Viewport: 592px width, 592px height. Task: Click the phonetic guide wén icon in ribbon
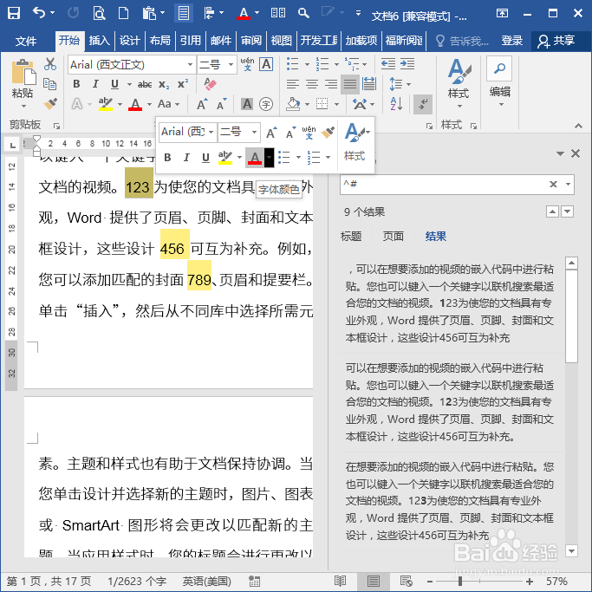click(x=247, y=64)
